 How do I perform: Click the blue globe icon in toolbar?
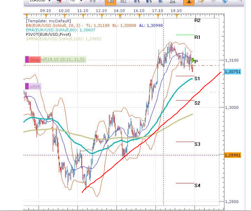coord(225,1)
